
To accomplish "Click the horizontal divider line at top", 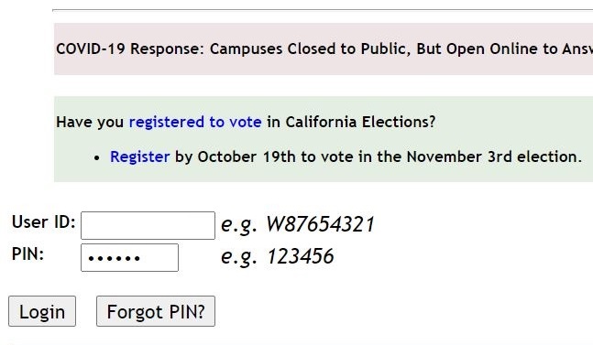I will coord(323,10).
